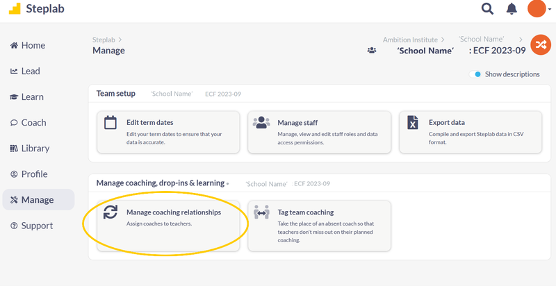This screenshot has width=556, height=286.
Task: Open the user avatar dropdown menu
Action: point(539,9)
